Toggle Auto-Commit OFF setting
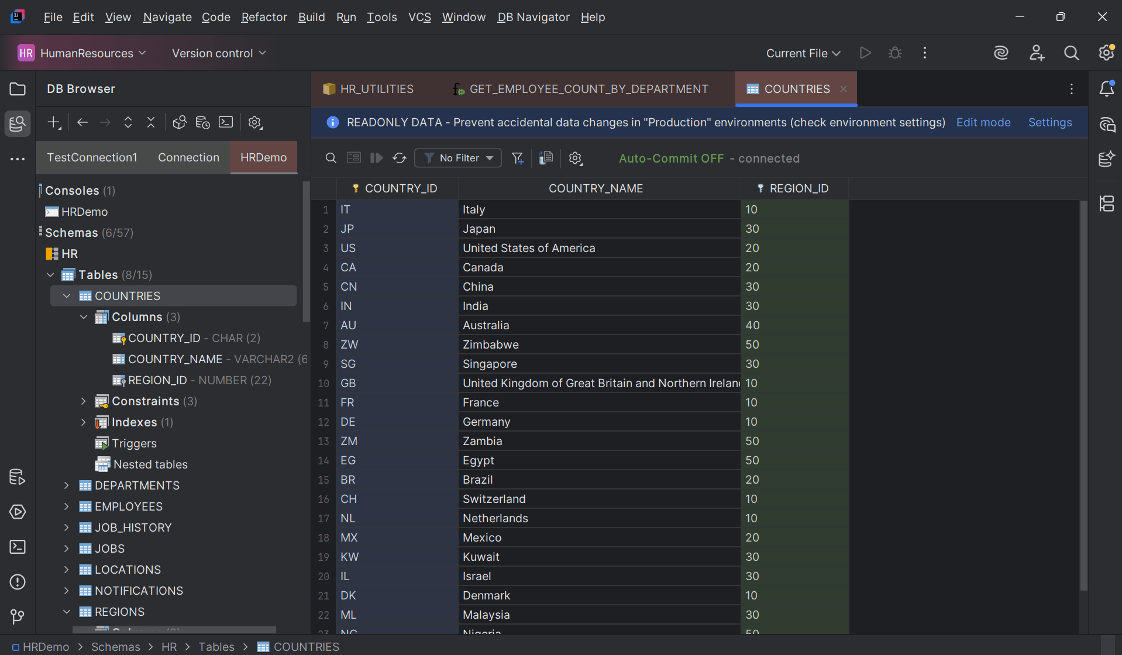The height and width of the screenshot is (655, 1122). (x=671, y=158)
